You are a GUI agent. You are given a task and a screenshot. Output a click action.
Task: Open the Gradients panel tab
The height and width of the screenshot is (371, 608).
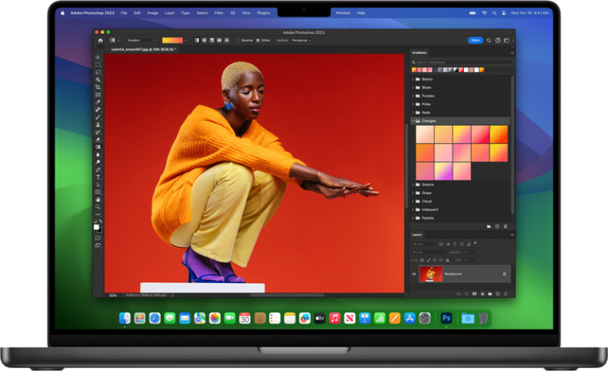click(419, 53)
